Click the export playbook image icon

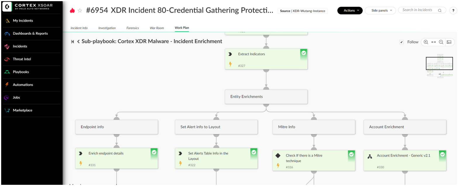pyautogui.click(x=449, y=42)
